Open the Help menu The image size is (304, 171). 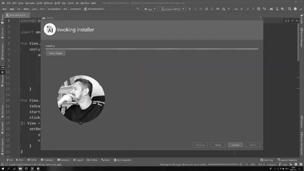(x=94, y=3)
